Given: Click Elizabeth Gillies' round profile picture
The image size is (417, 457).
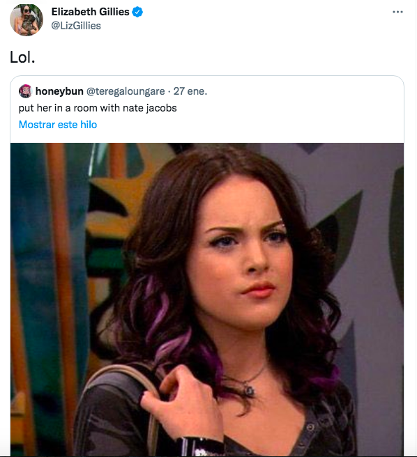Looking at the screenshot, I should pos(26,20).
